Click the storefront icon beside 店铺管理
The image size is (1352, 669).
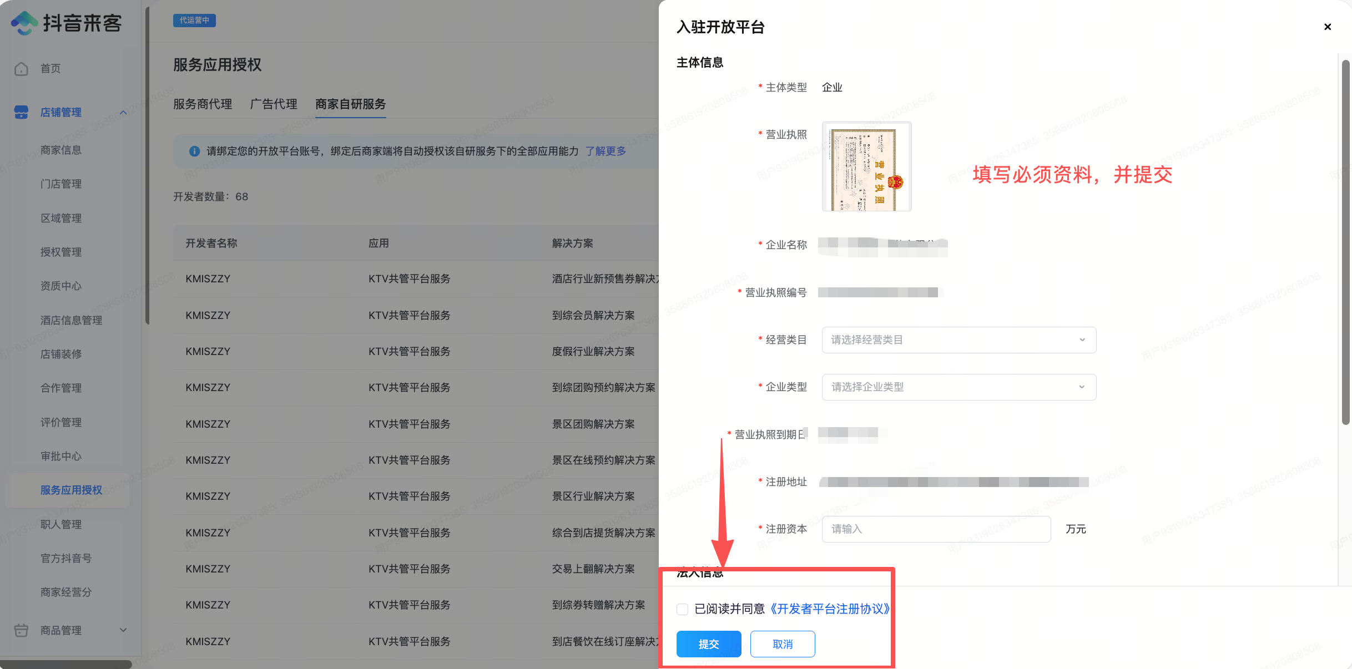click(21, 112)
